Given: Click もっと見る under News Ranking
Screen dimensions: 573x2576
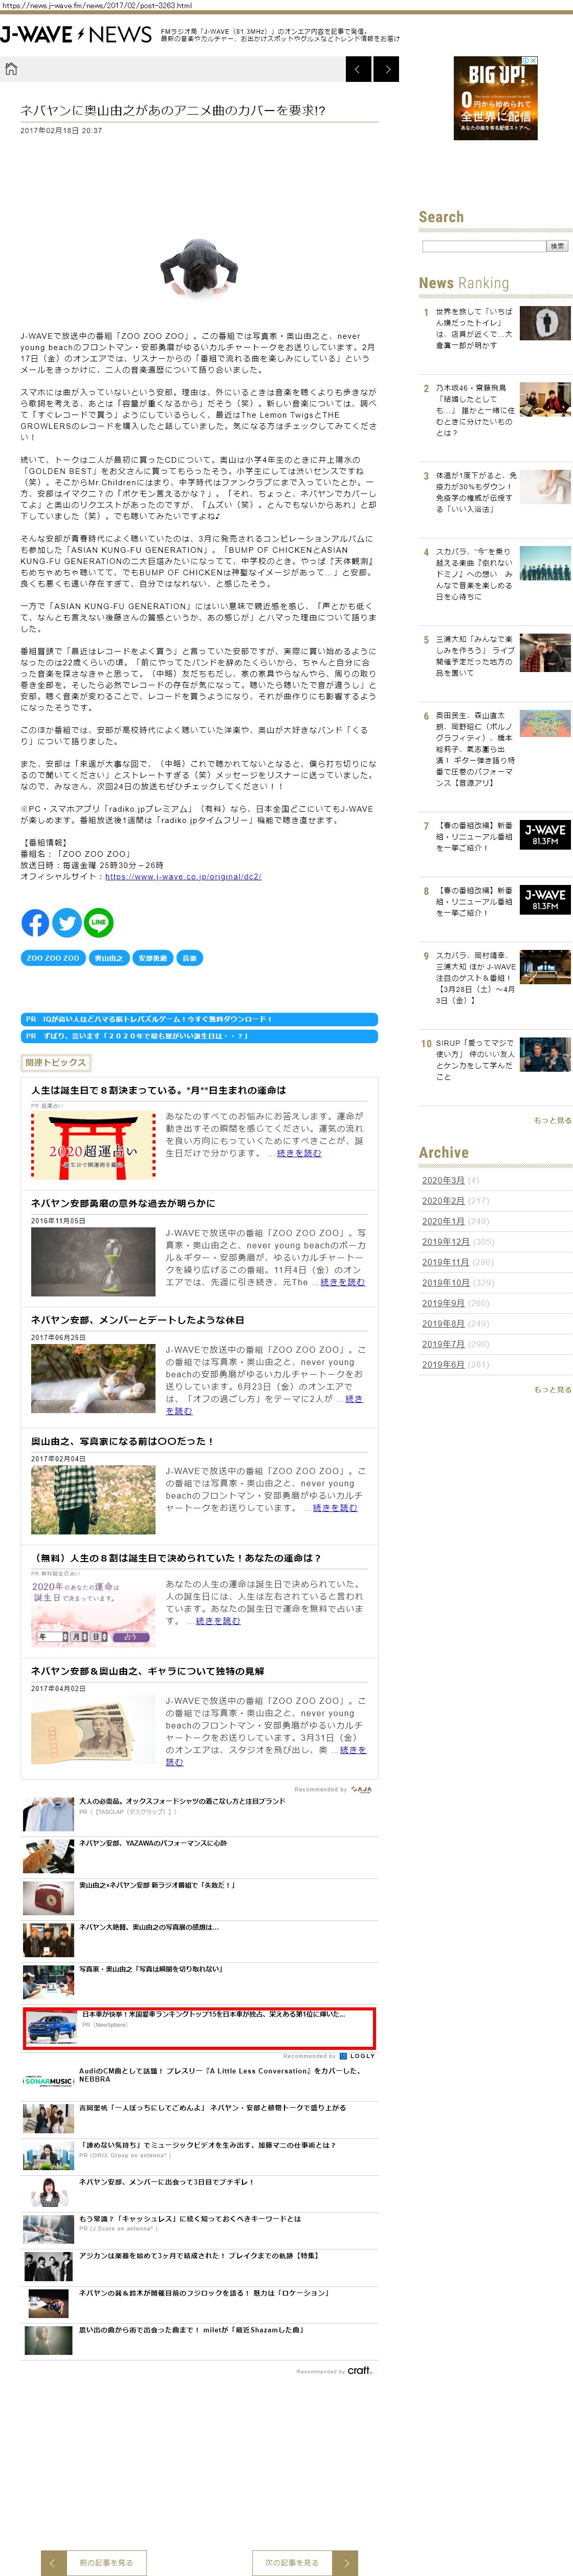Looking at the screenshot, I should pos(552,1120).
